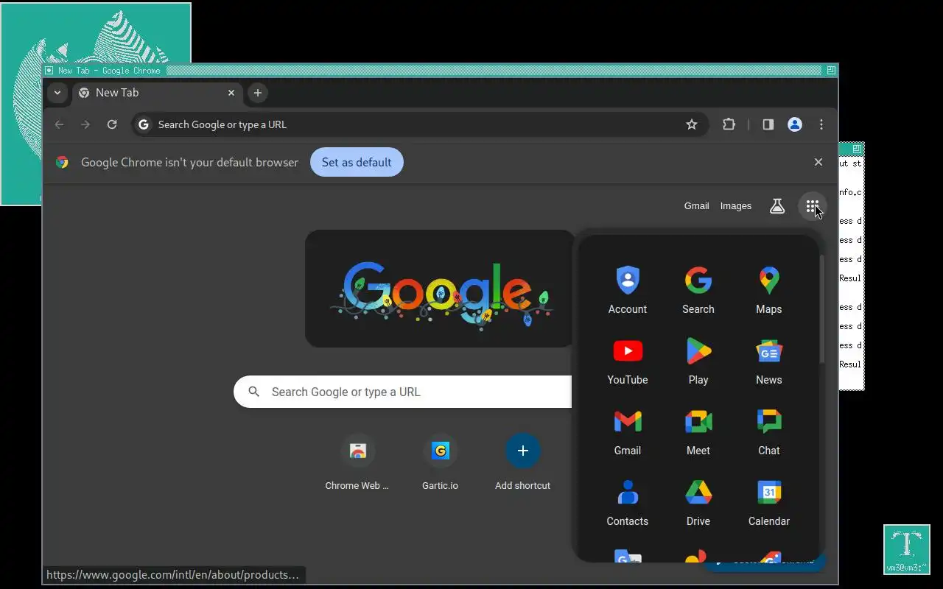Open the Gartic.io shortcut
This screenshot has height=589, width=943.
point(440,462)
